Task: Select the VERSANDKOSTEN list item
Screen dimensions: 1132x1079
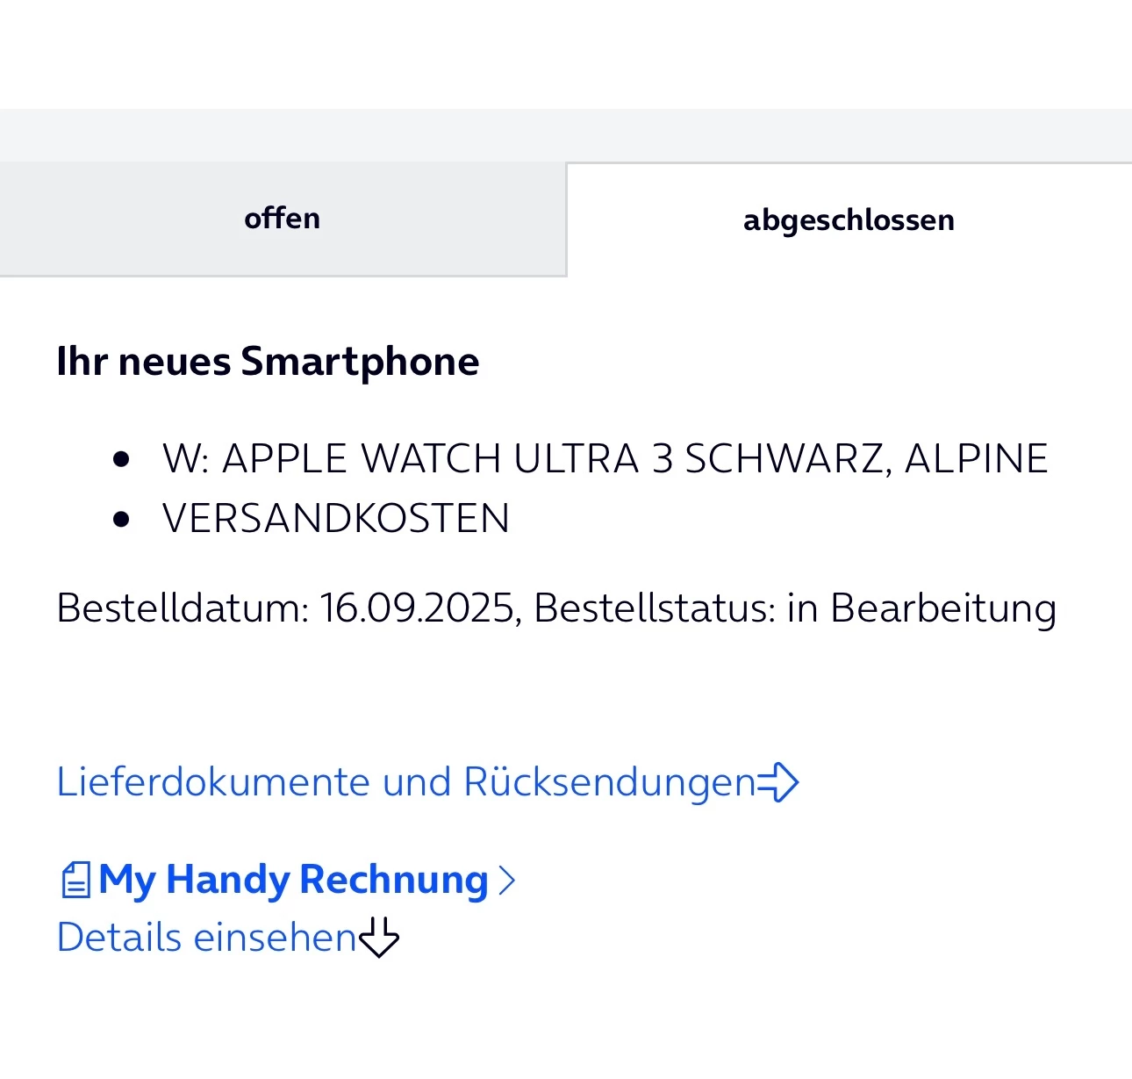Action: pos(335,519)
